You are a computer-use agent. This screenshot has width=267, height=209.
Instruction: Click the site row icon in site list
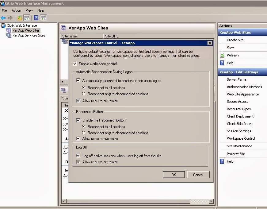pos(64,41)
